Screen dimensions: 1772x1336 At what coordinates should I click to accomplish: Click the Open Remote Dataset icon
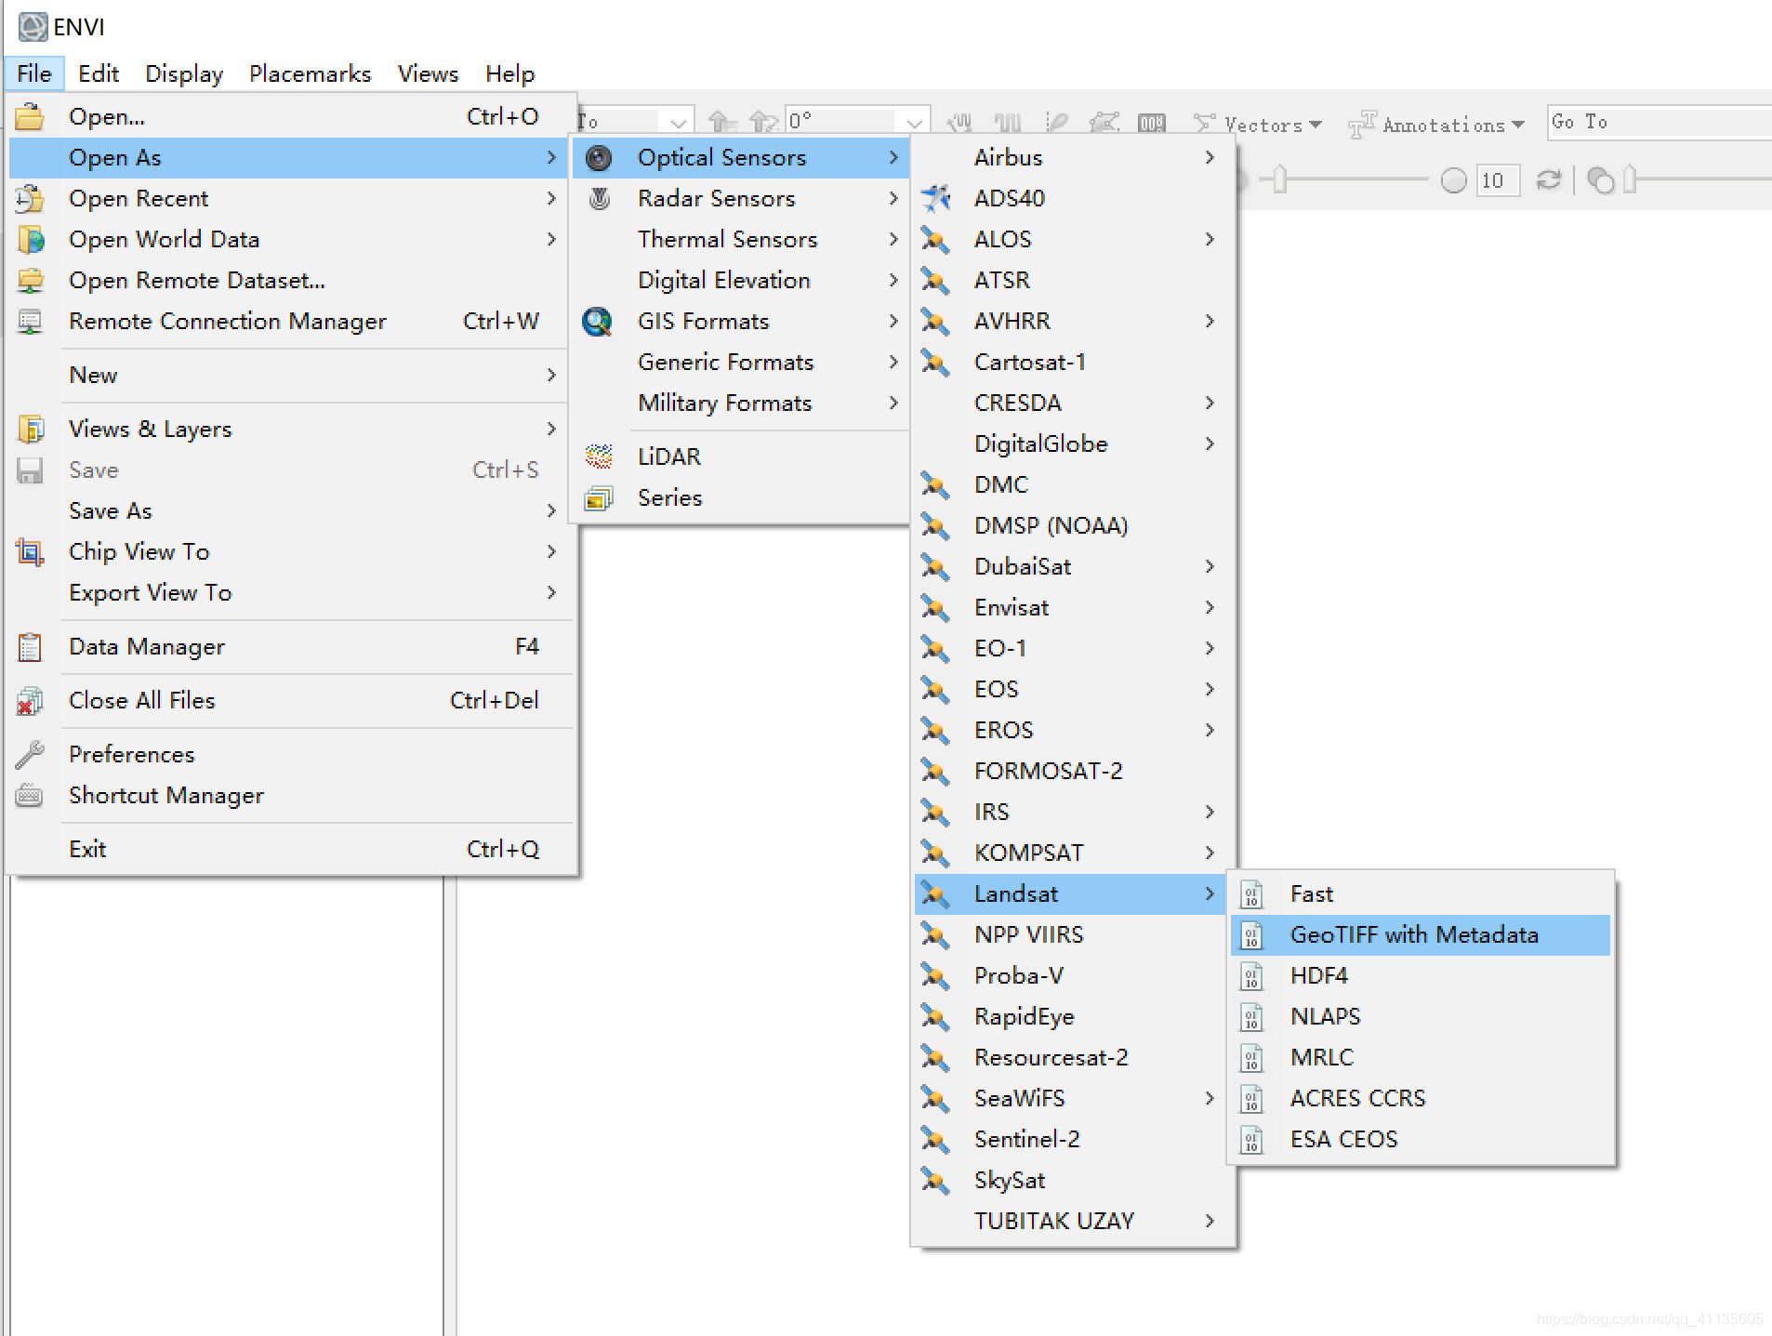(x=30, y=280)
